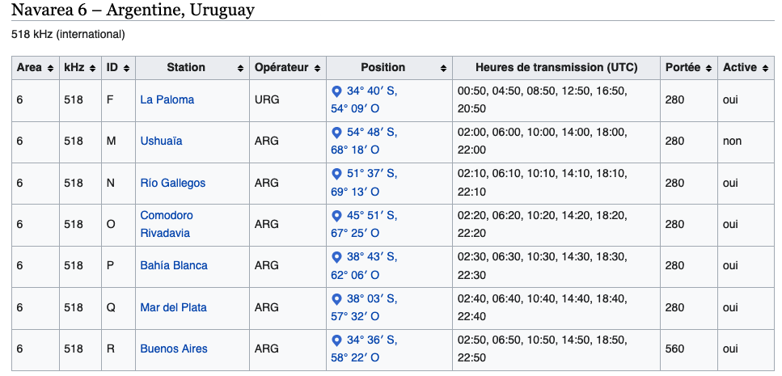Screen dimensions: 782x376
Task: Click the Bahía Blanca position pin icon
Action: 336,257
